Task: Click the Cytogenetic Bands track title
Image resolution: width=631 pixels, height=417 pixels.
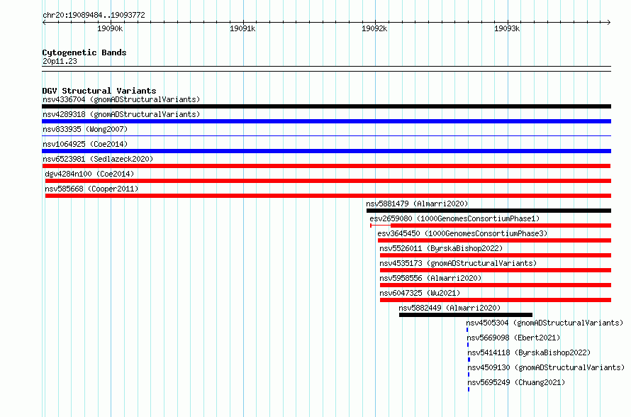Action: click(x=84, y=52)
